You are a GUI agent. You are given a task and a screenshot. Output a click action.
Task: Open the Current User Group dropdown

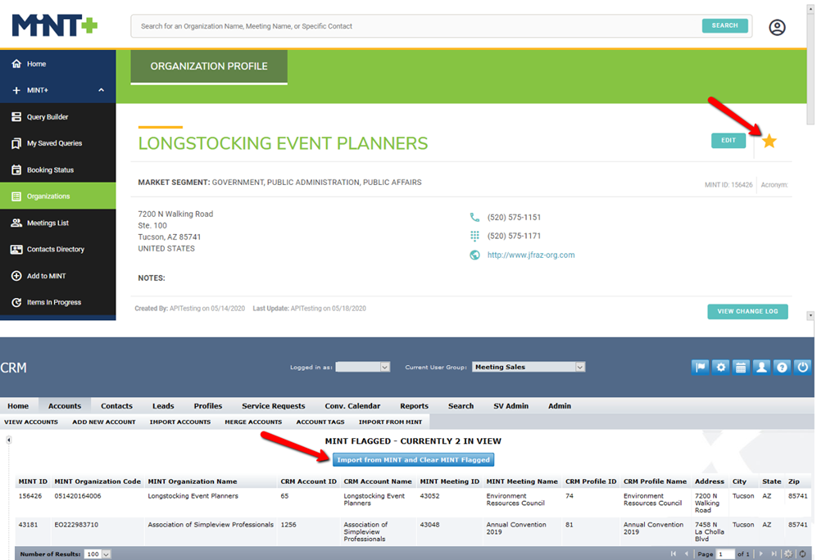[x=529, y=367]
